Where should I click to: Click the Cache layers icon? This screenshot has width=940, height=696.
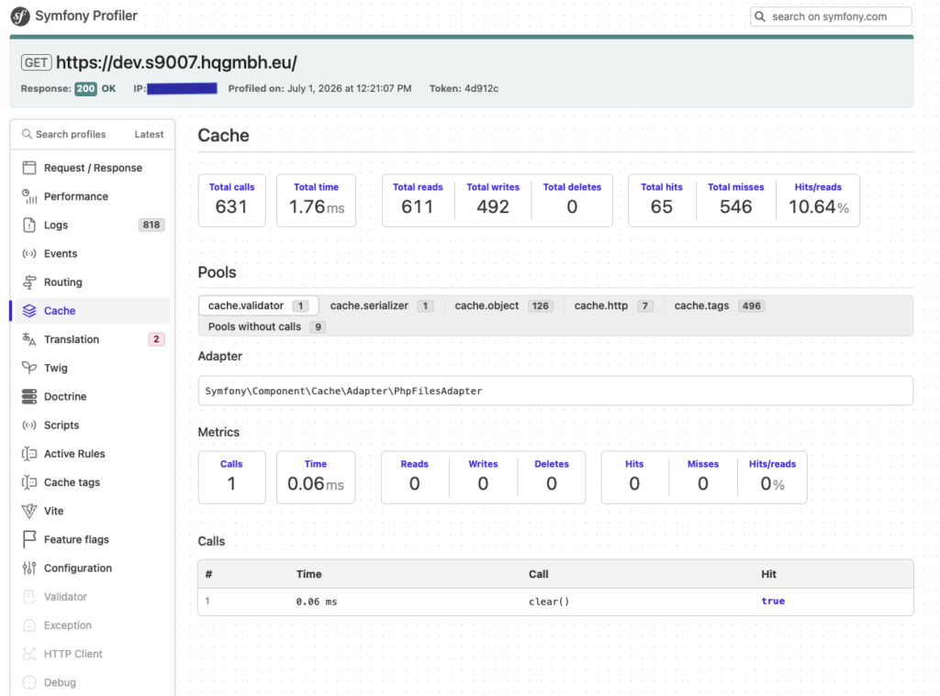28,311
